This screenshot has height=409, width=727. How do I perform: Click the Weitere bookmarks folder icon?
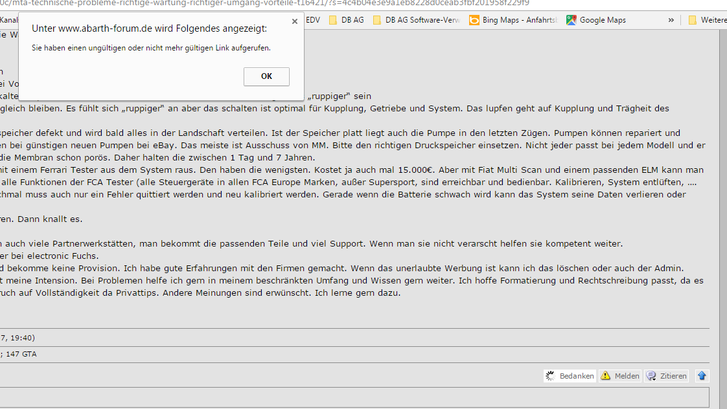click(x=693, y=20)
